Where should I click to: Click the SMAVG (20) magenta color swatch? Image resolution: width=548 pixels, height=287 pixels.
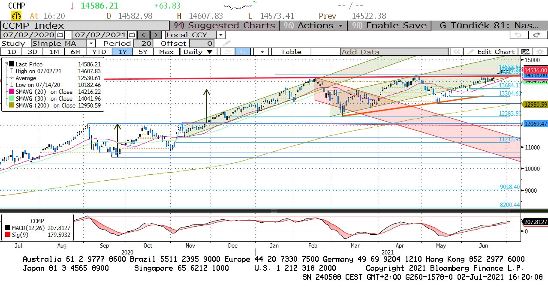[x=12, y=92]
